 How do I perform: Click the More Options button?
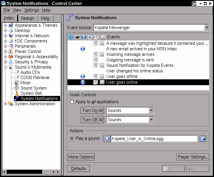[81, 157]
